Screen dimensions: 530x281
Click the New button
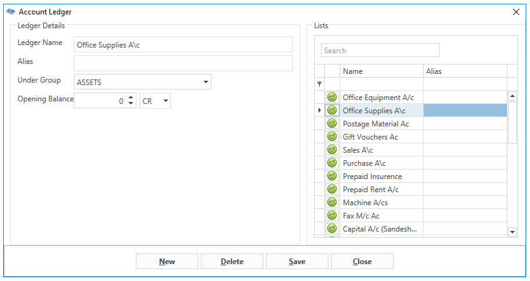[167, 262]
